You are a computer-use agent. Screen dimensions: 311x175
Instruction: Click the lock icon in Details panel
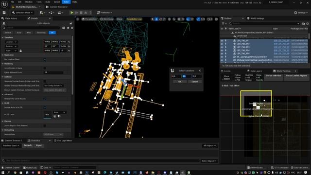(x=71, y=23)
